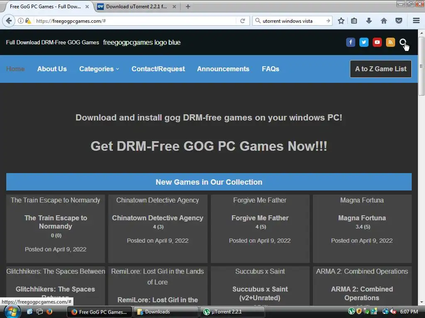Open the lock warning icon in address bar
This screenshot has width=425, height=318.
click(x=28, y=21)
